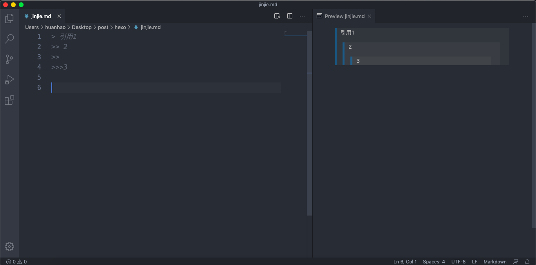Select the jinjie.md editor tab

click(42, 16)
